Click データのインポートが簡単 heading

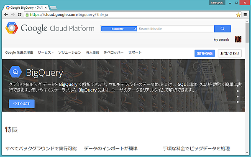pyautogui.click(x=111, y=149)
